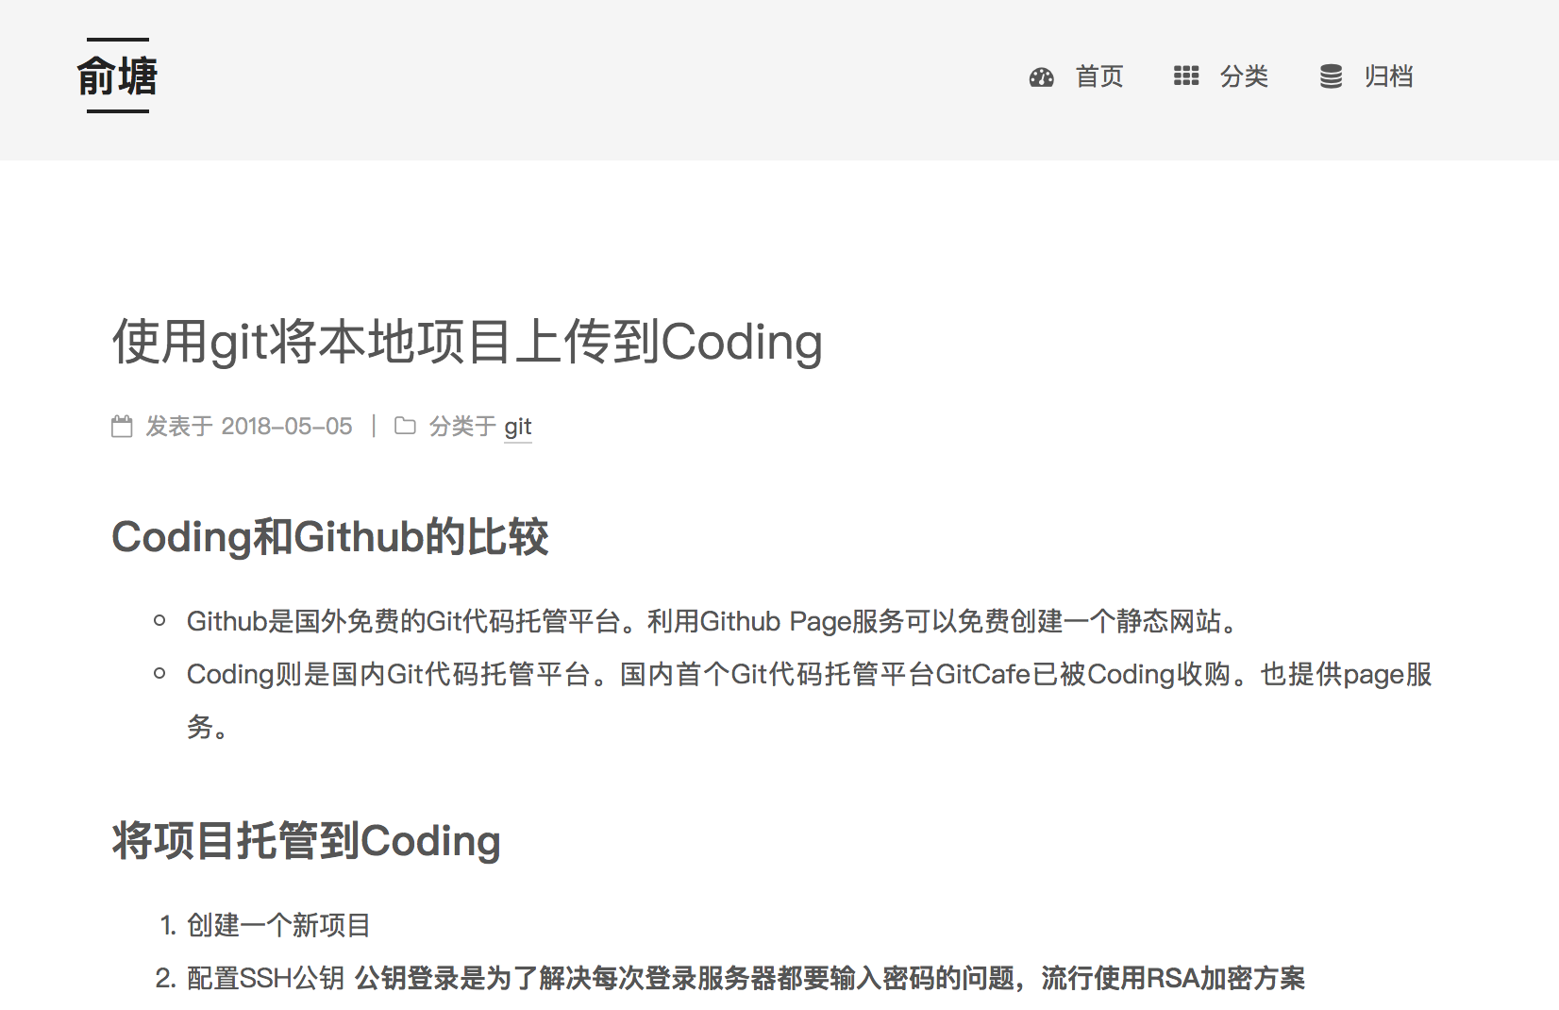Click the database icon beside 归档
The height and width of the screenshot is (1010, 1559).
click(x=1331, y=76)
